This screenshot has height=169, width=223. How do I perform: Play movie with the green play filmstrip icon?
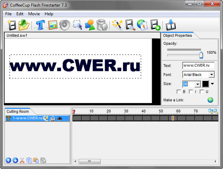[155, 25]
